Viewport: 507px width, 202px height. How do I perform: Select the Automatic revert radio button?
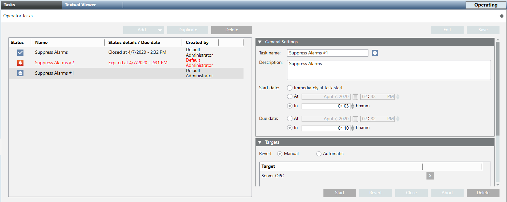coord(319,154)
